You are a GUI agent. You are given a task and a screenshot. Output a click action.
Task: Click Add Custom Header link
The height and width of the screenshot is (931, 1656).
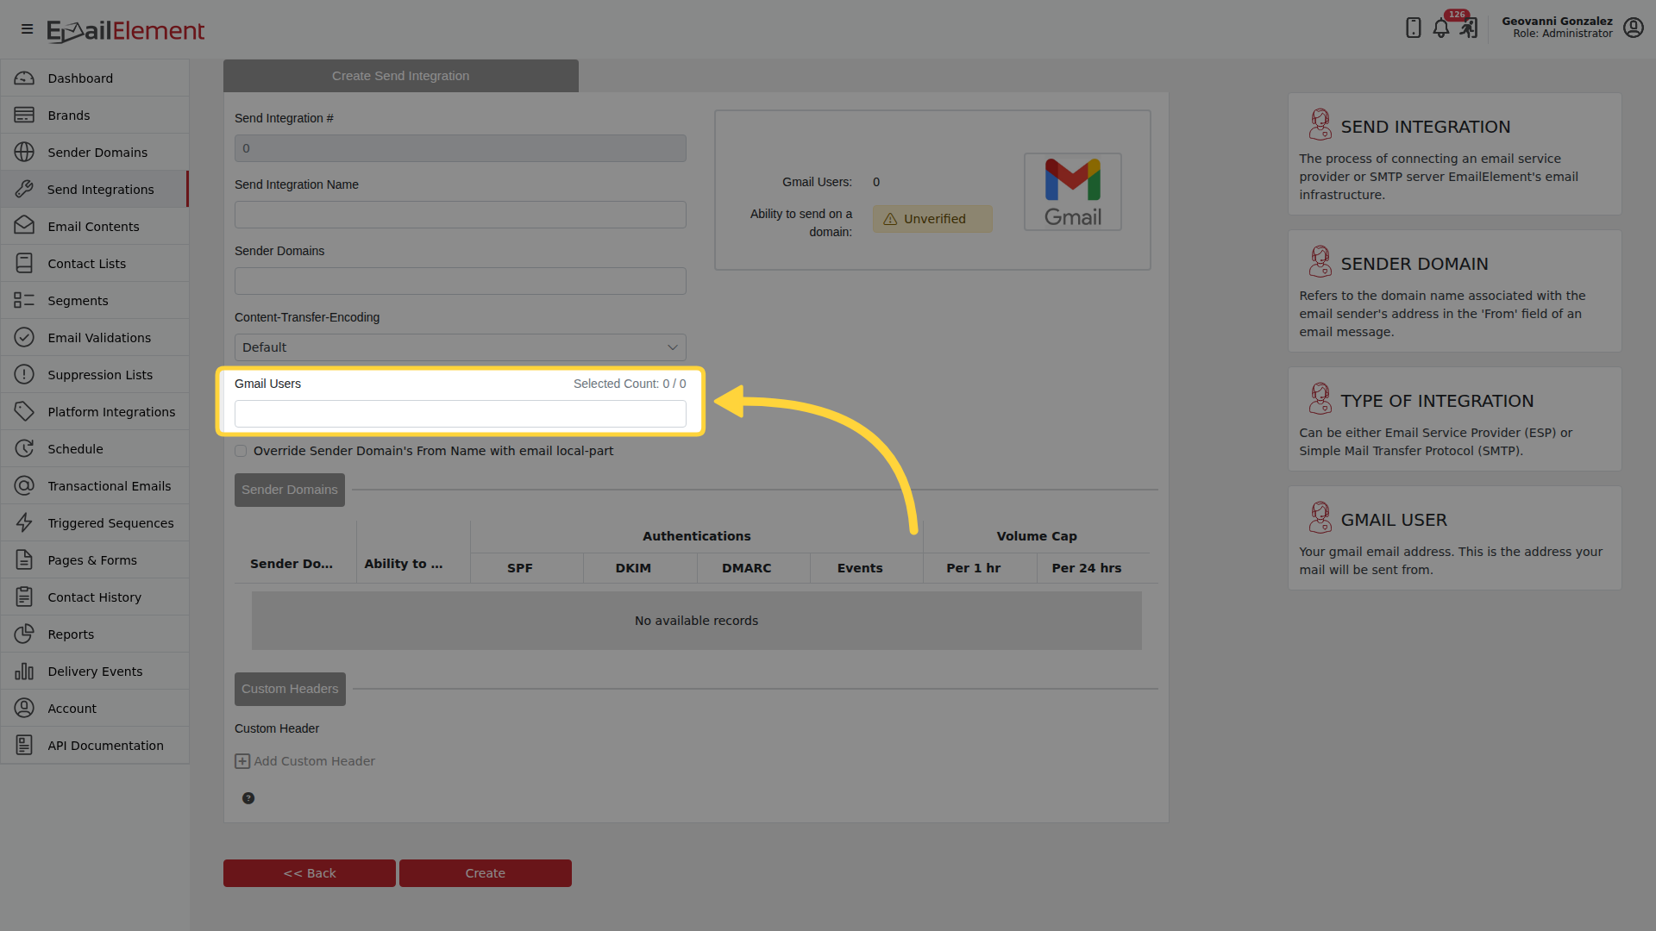tap(305, 761)
